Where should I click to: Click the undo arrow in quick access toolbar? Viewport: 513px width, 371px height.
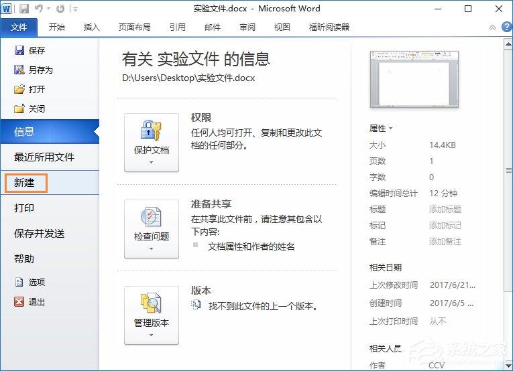(39, 9)
